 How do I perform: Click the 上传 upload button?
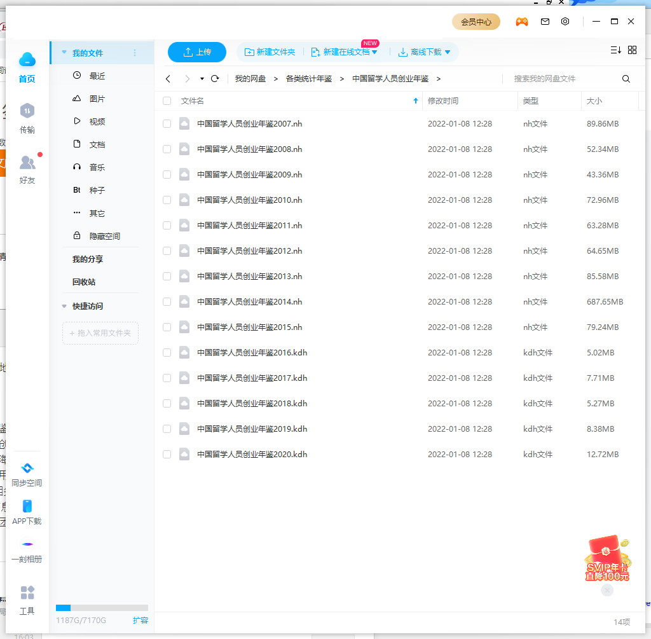click(197, 52)
